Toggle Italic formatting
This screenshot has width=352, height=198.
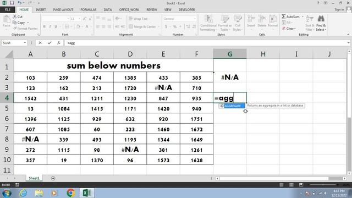pos(50,27)
